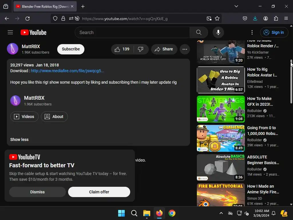Open more actions ellipsis beside Share

[185, 49]
